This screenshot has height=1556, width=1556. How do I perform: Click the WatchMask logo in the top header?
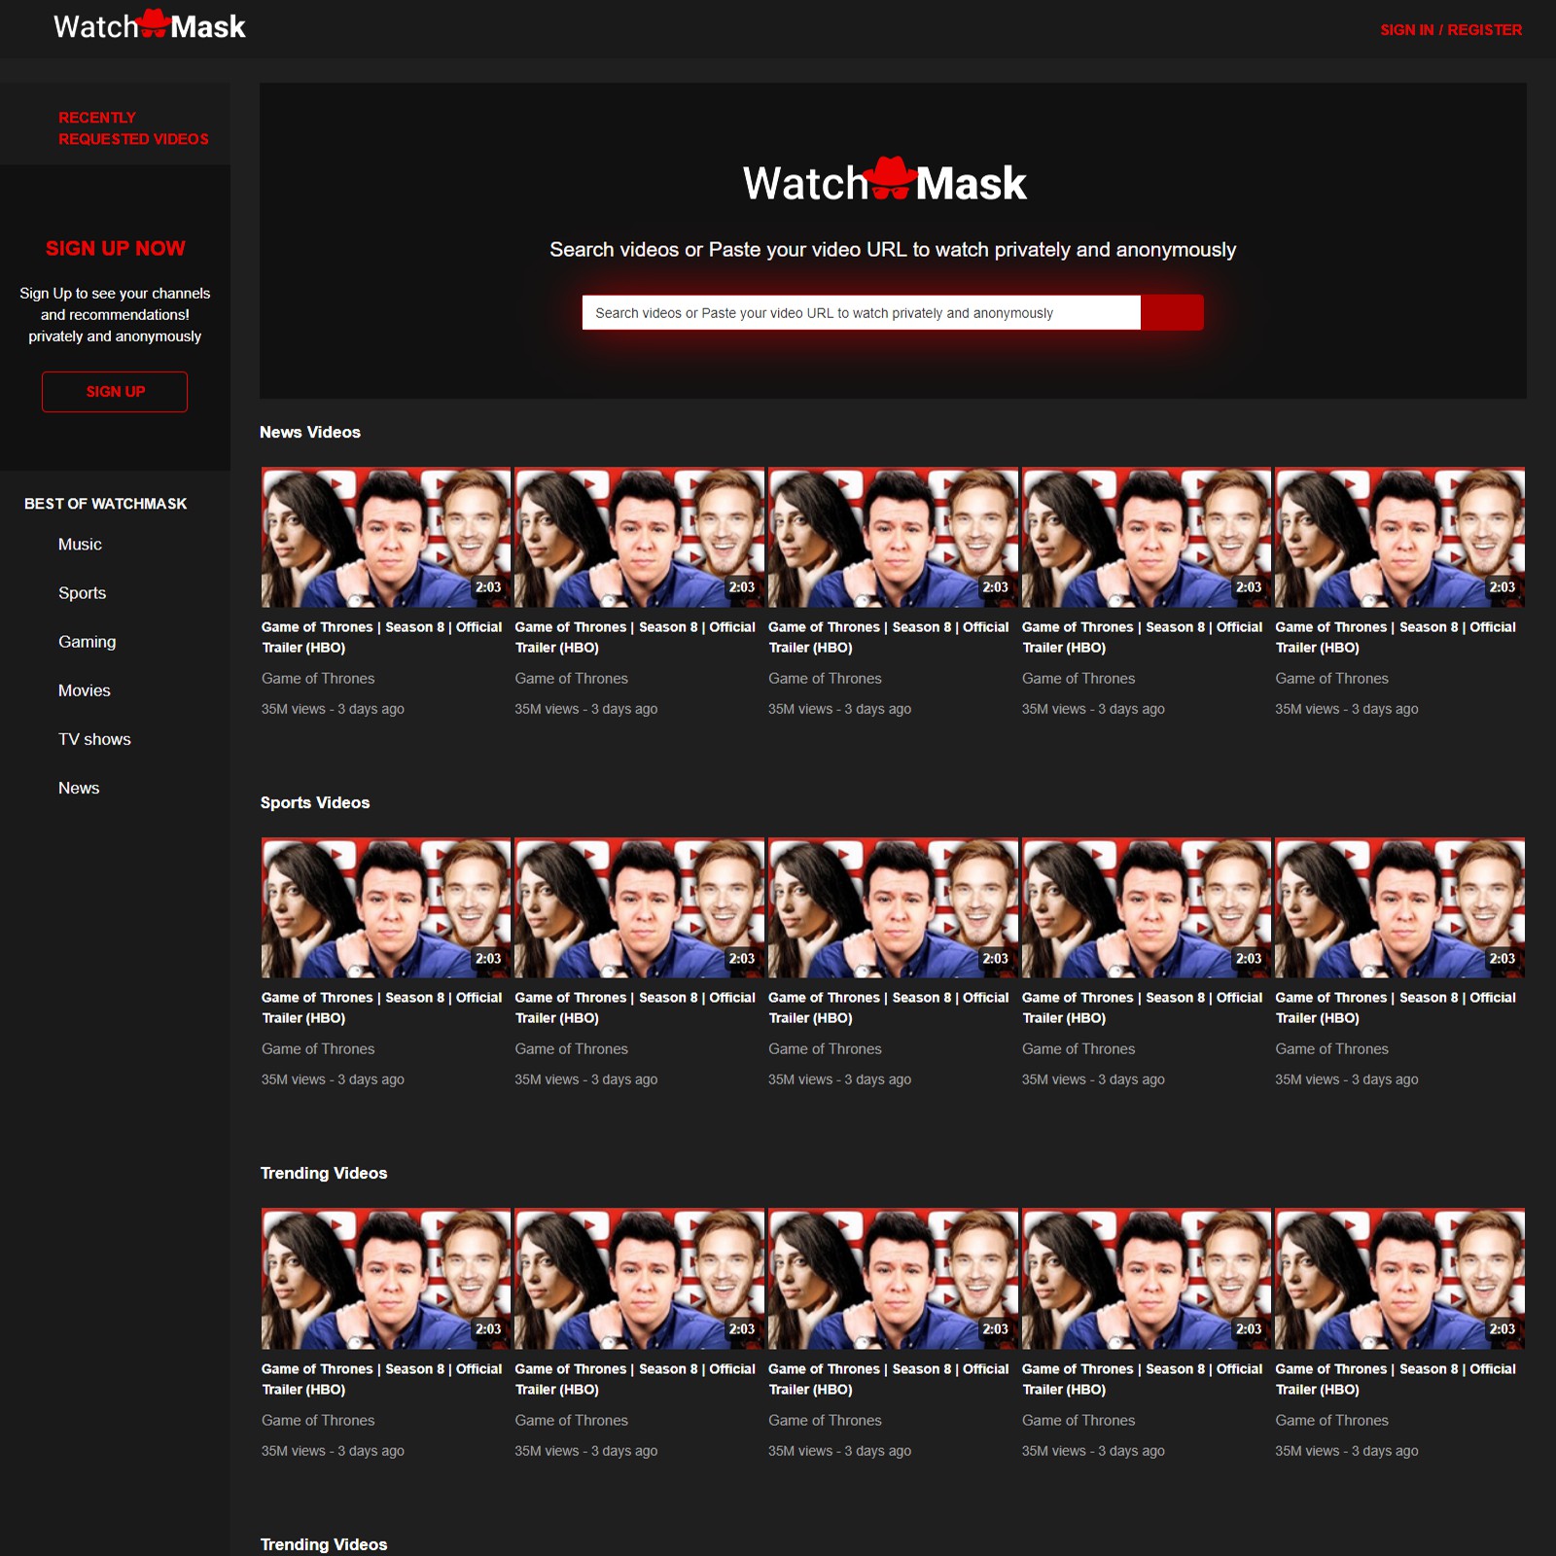150,25
